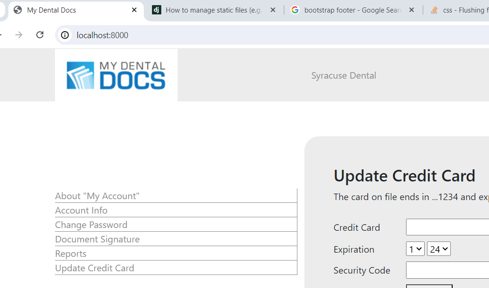Select the Reports link in sidebar

coord(71,254)
